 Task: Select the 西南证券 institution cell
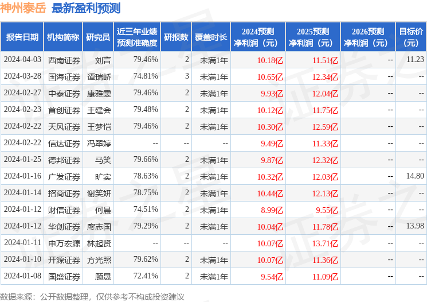click(x=64, y=60)
